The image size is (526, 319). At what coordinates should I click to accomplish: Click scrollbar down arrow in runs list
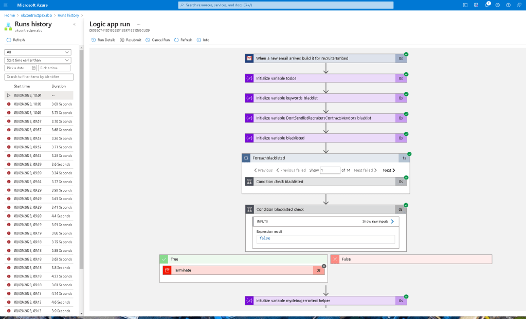[x=81, y=314]
